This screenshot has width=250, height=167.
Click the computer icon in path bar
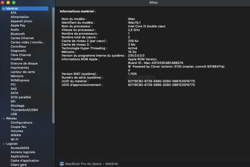62,164
